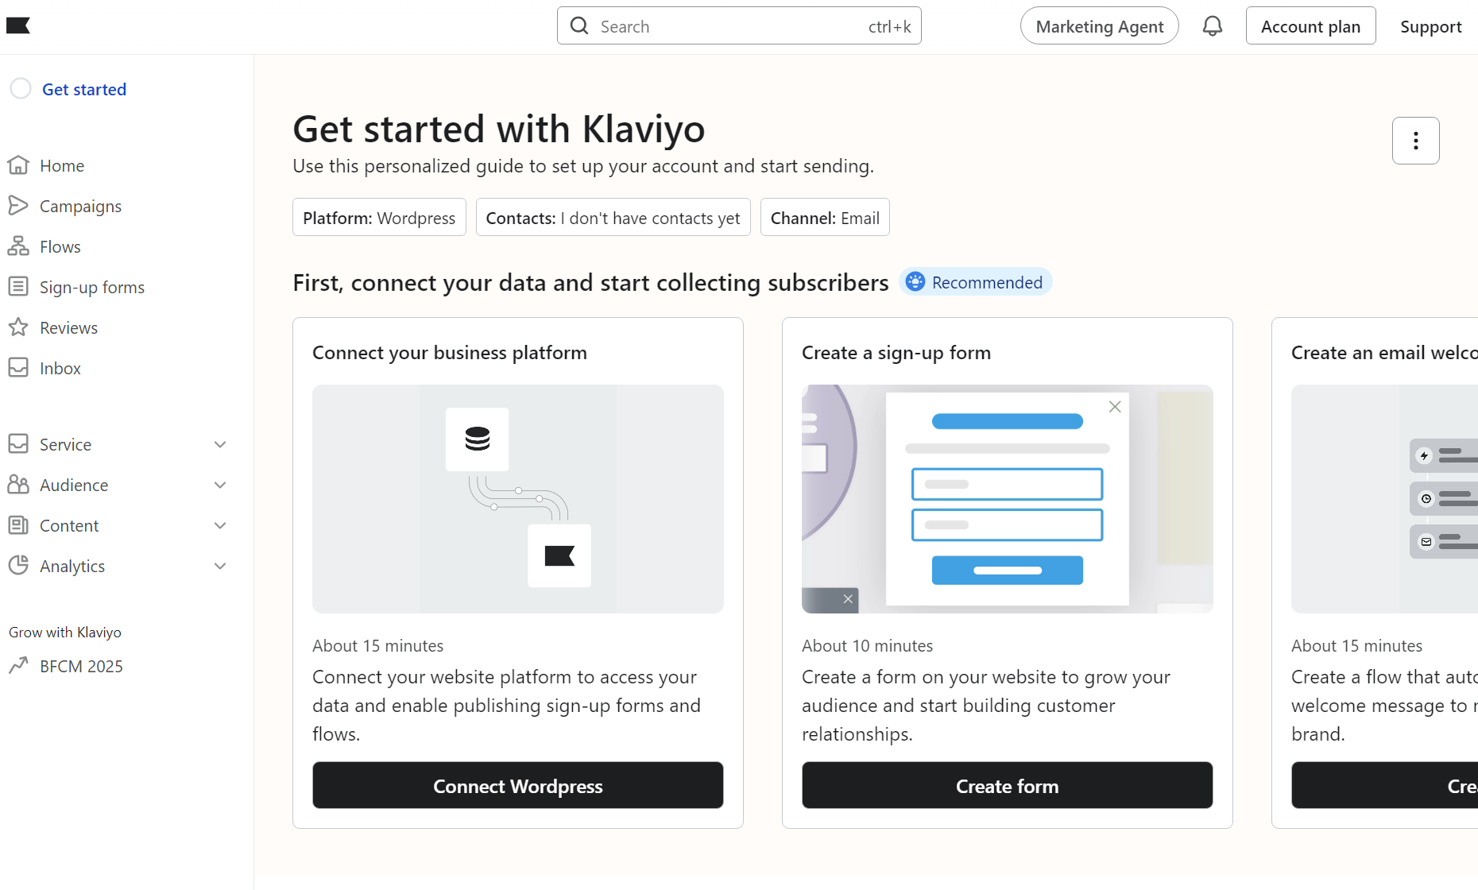Image resolution: width=1478 pixels, height=890 pixels.
Task: Expand the Audience section
Action: click(x=219, y=485)
